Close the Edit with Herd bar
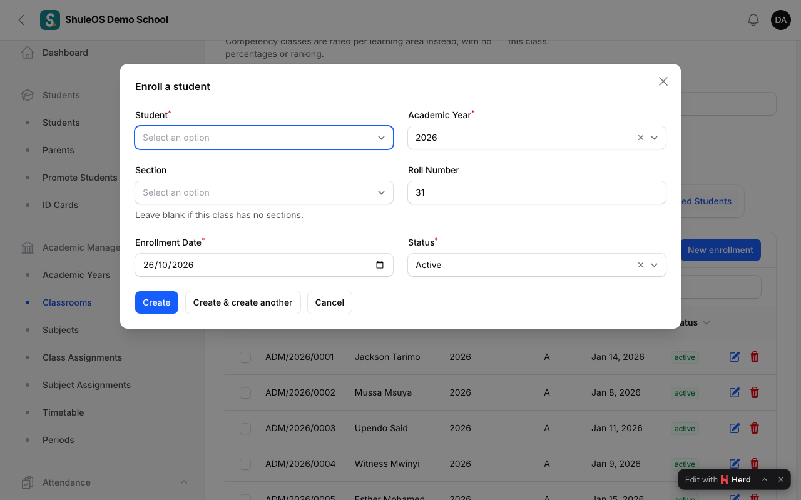The height and width of the screenshot is (500, 801). tap(781, 479)
